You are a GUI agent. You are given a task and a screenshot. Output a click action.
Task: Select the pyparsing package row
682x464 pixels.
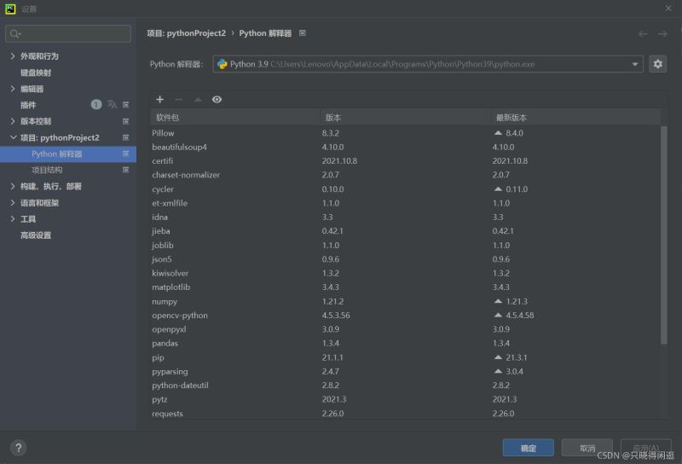pyautogui.click(x=406, y=372)
